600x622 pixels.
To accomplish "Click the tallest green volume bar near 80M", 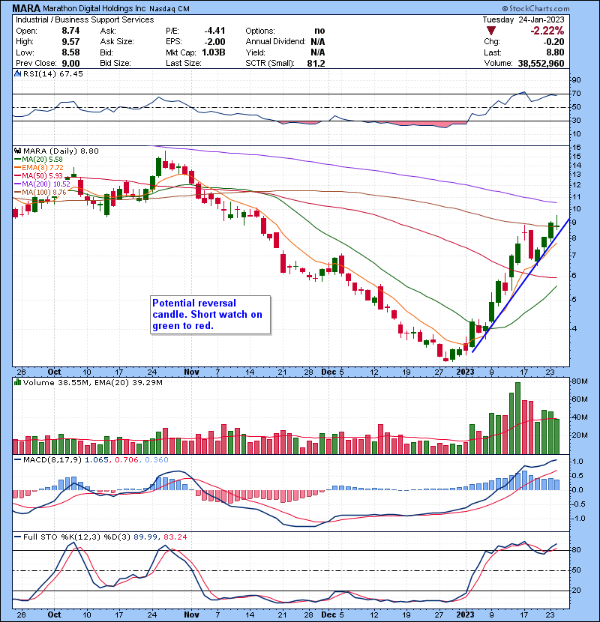I will pos(517,418).
